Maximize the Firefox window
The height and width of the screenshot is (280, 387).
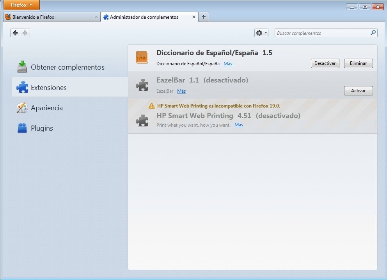click(365, 7)
